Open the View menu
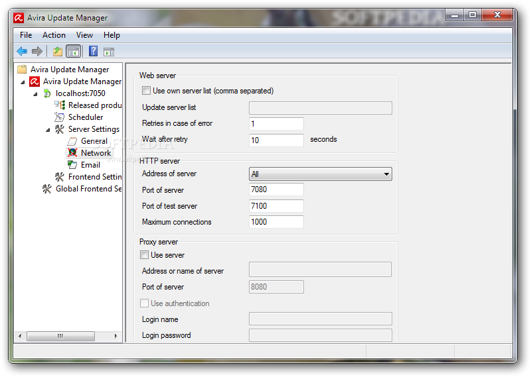Viewport: 531px width, 377px height. 84,35
